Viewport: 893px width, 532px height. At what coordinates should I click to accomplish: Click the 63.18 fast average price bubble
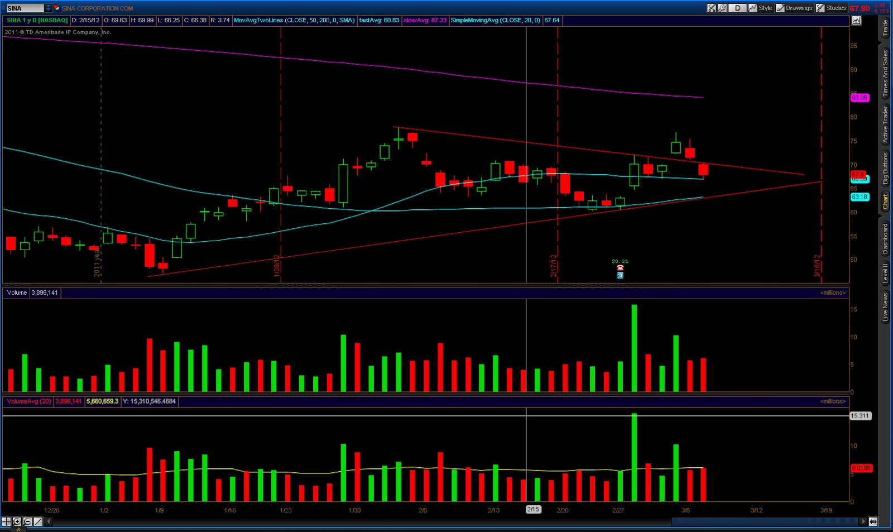(x=860, y=197)
